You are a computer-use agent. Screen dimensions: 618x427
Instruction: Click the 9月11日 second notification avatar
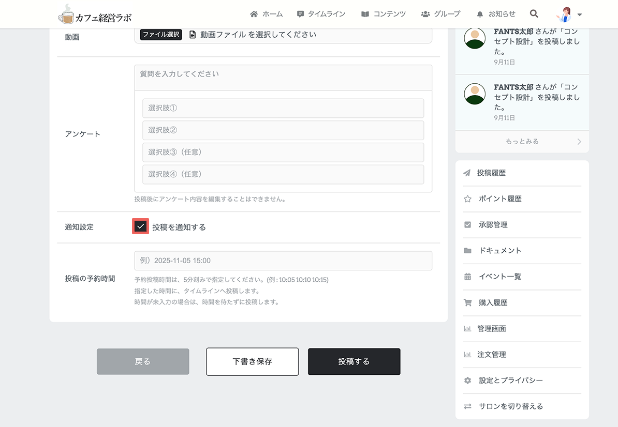coord(475,94)
